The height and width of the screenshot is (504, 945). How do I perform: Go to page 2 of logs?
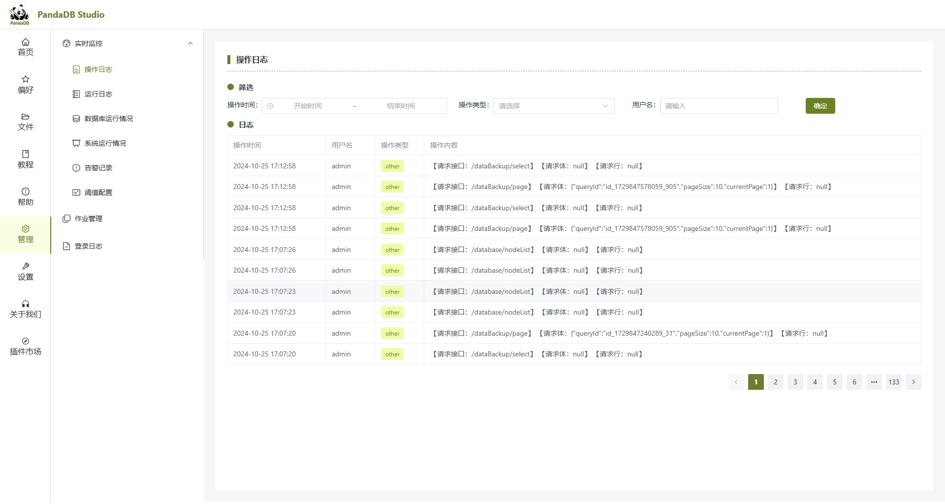pyautogui.click(x=776, y=382)
